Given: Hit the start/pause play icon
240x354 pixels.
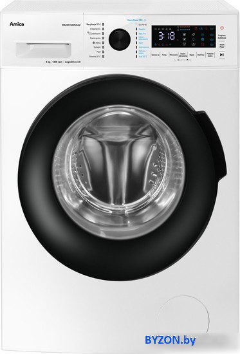Looking at the screenshot, I should [x=222, y=55].
